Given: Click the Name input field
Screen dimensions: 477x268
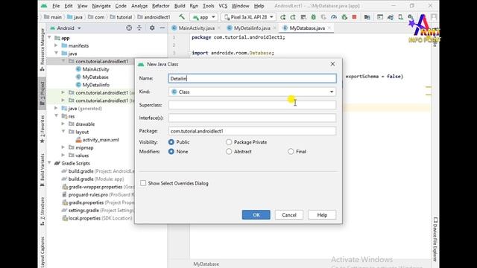Looking at the screenshot, I should [x=252, y=78].
